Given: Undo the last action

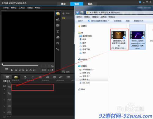Looking at the screenshot, I should 25,77.
